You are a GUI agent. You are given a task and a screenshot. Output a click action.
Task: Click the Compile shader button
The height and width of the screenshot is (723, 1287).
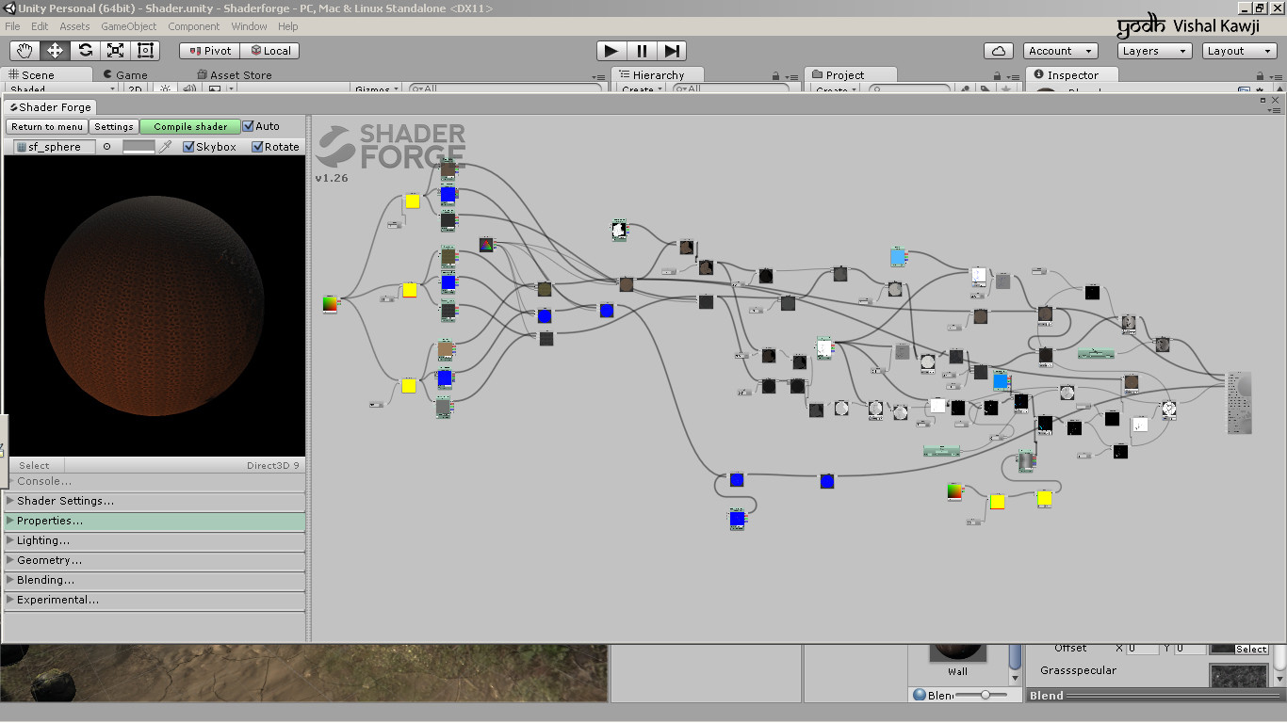[190, 126]
